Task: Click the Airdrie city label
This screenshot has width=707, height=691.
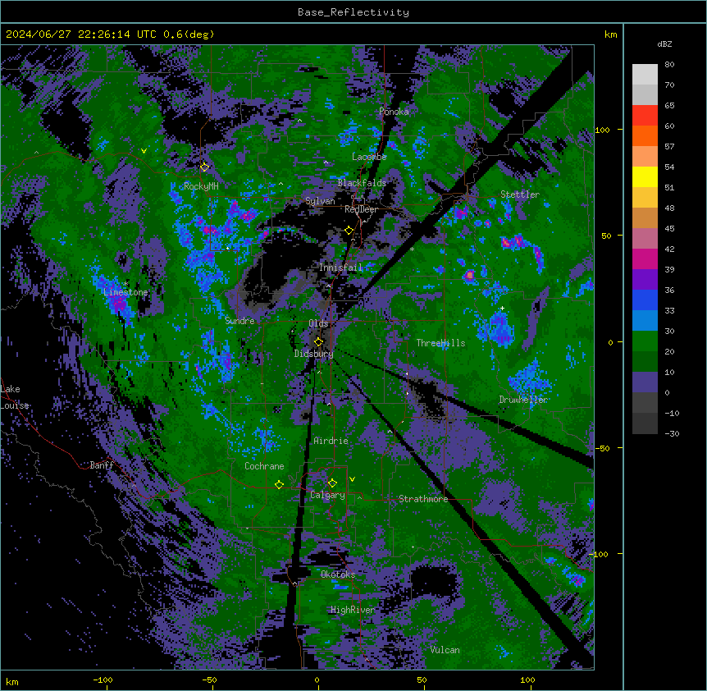Action: (x=331, y=441)
